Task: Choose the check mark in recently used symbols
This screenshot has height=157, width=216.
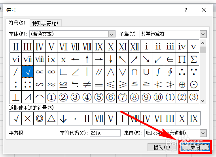Action: click(16, 118)
